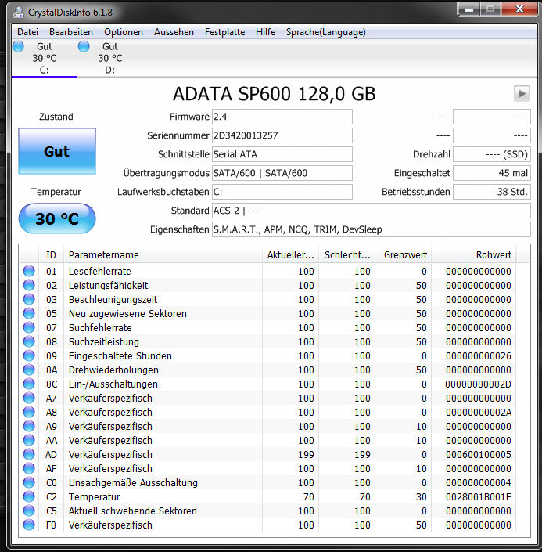The image size is (542, 552).
Task: Click the blue status orb for drive C:
Action: (x=18, y=46)
